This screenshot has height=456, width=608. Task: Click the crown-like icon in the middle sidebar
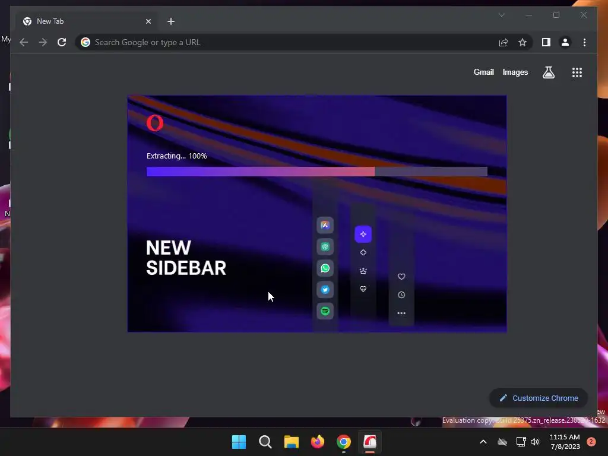click(363, 271)
